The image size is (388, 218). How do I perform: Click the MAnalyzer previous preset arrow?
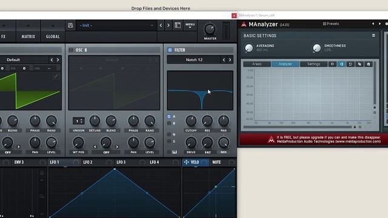tap(373, 24)
